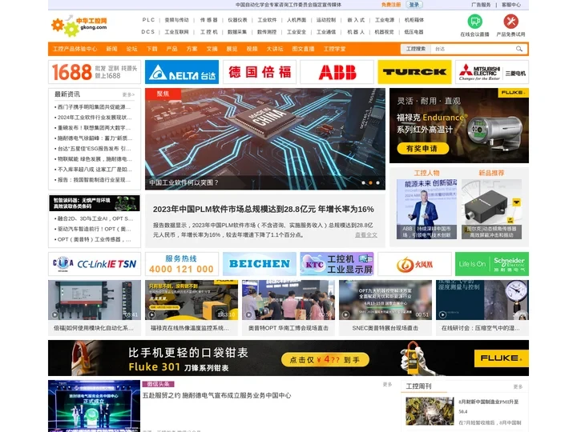Open the 工控学堂 menu item
This screenshot has width=577, height=432.
[x=334, y=49]
